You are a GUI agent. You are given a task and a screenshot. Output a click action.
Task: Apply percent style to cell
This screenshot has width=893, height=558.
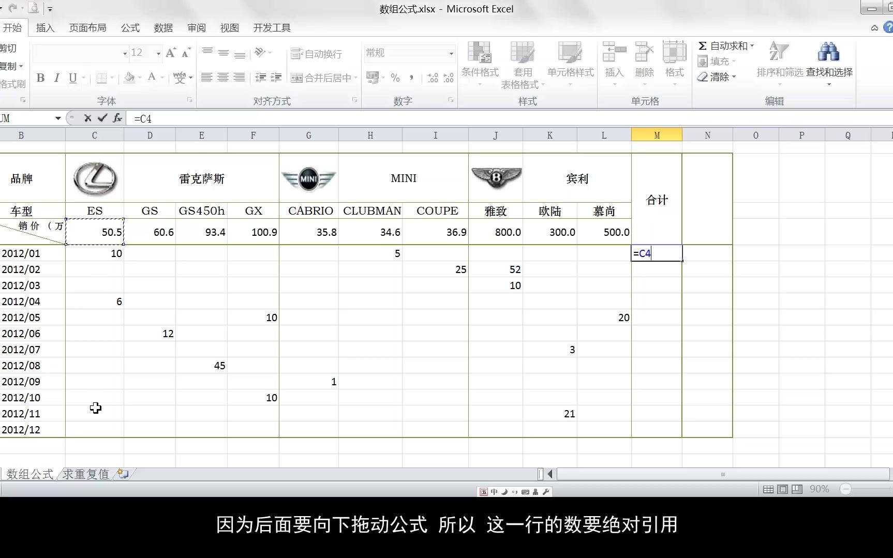coord(395,78)
